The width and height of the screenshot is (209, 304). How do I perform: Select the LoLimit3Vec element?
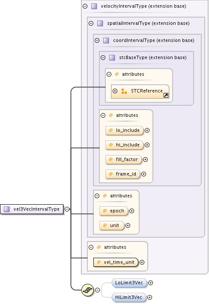(129, 283)
